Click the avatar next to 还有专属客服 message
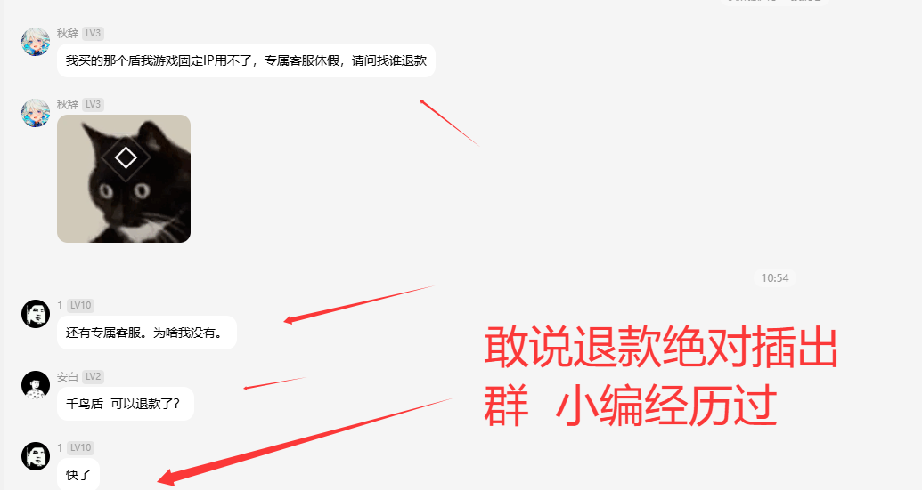Screen dimensions: 922x490 point(36,314)
